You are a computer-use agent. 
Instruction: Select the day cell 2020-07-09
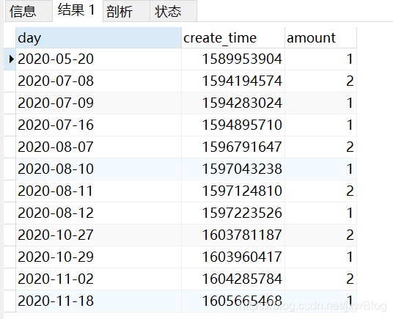98,103
